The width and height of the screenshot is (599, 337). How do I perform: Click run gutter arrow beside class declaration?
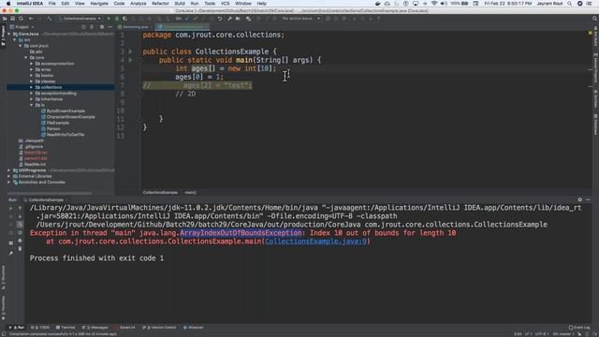tap(131, 51)
